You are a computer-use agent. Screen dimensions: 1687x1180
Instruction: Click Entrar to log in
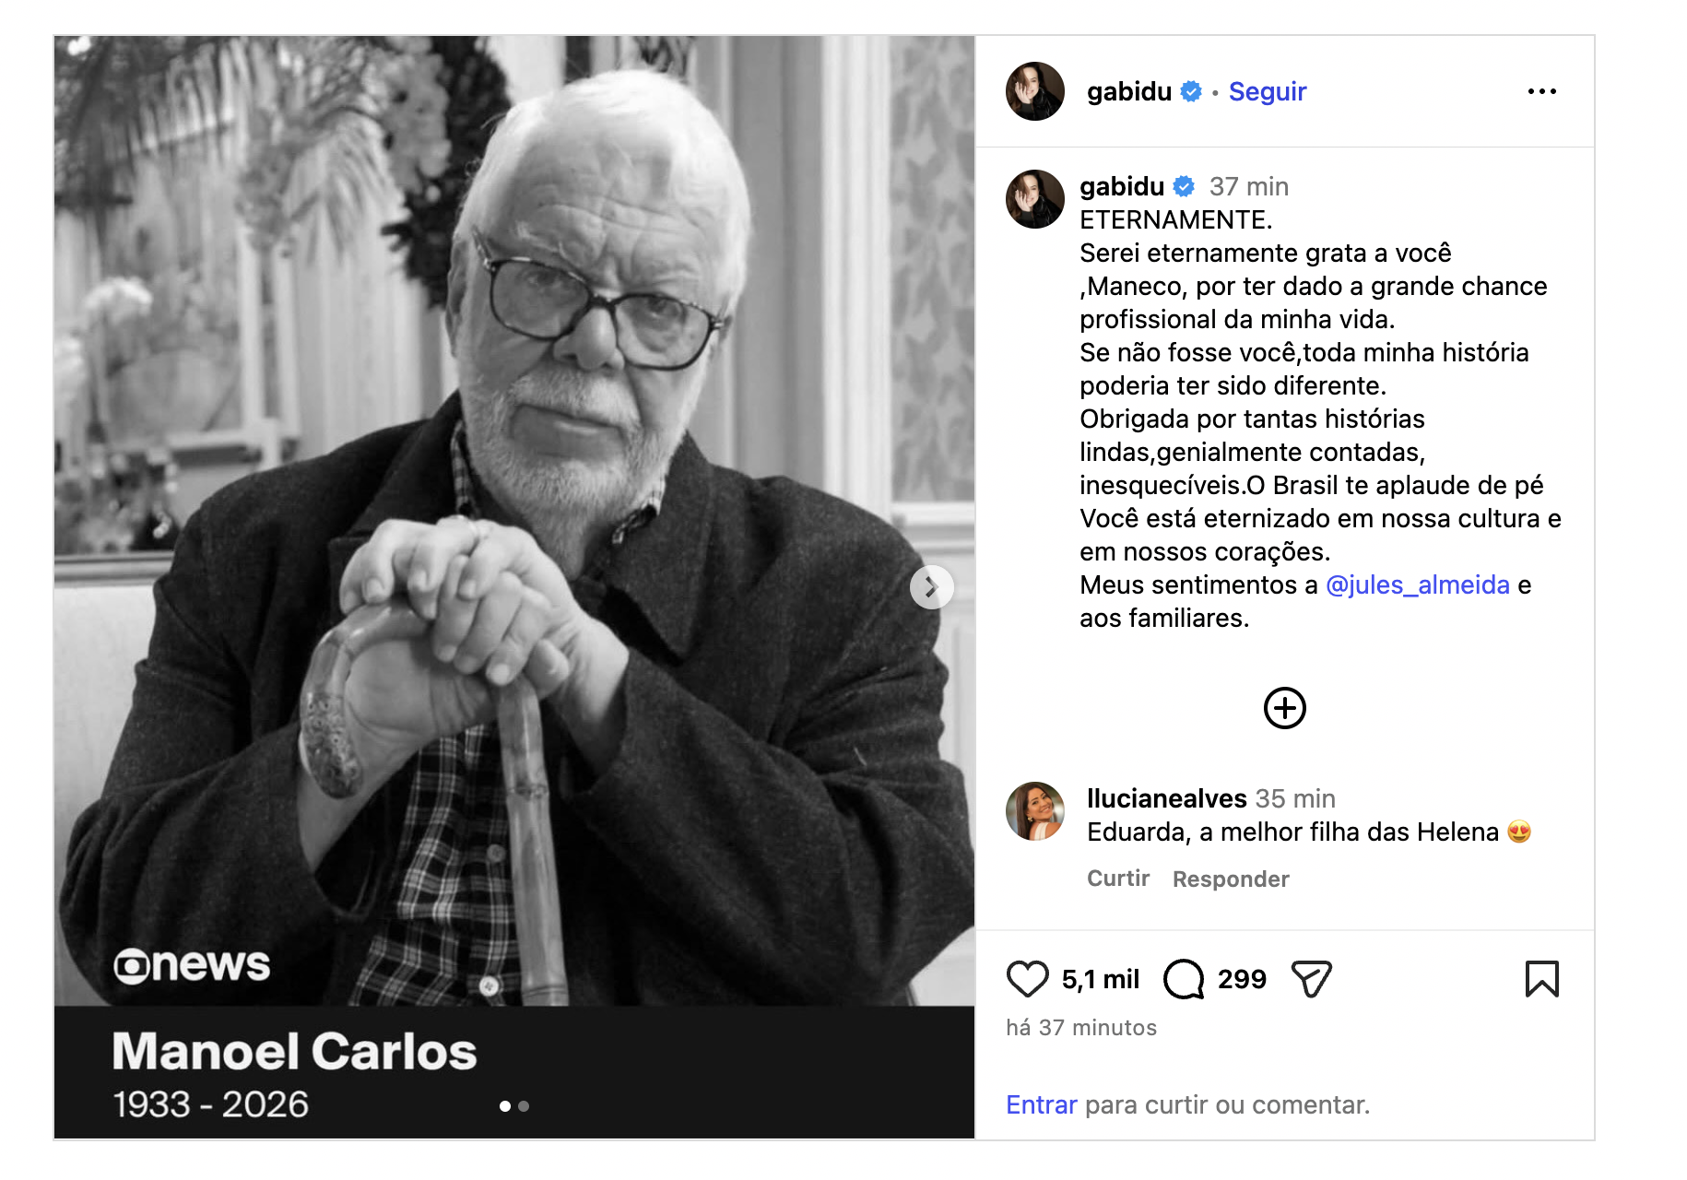click(1041, 1104)
